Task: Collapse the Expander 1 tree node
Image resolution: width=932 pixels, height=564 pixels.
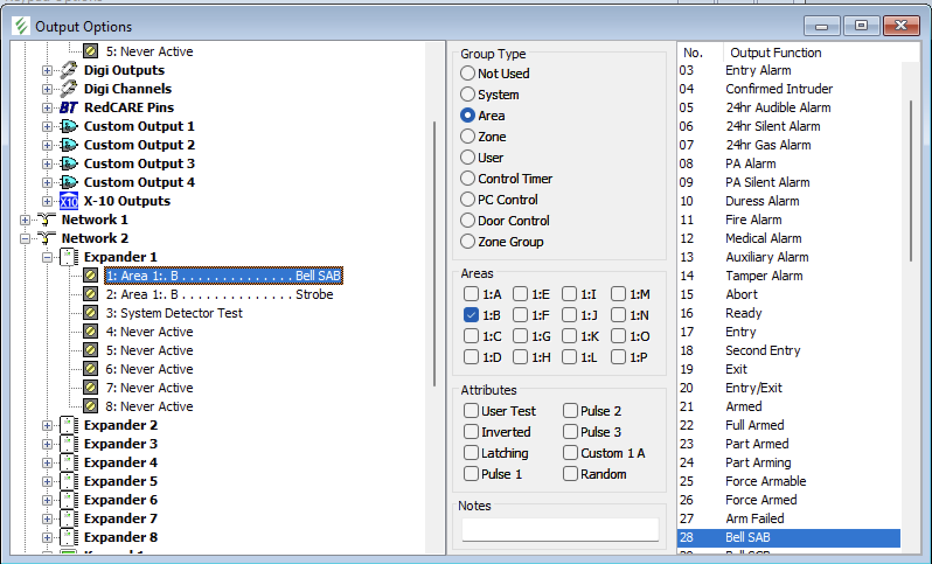Action: coord(47,257)
